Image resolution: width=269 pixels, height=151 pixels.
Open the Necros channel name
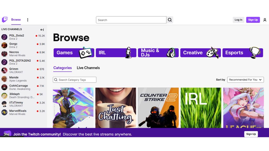click(14, 52)
